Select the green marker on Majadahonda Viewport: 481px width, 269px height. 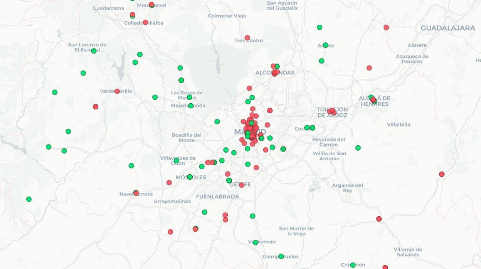tap(190, 106)
